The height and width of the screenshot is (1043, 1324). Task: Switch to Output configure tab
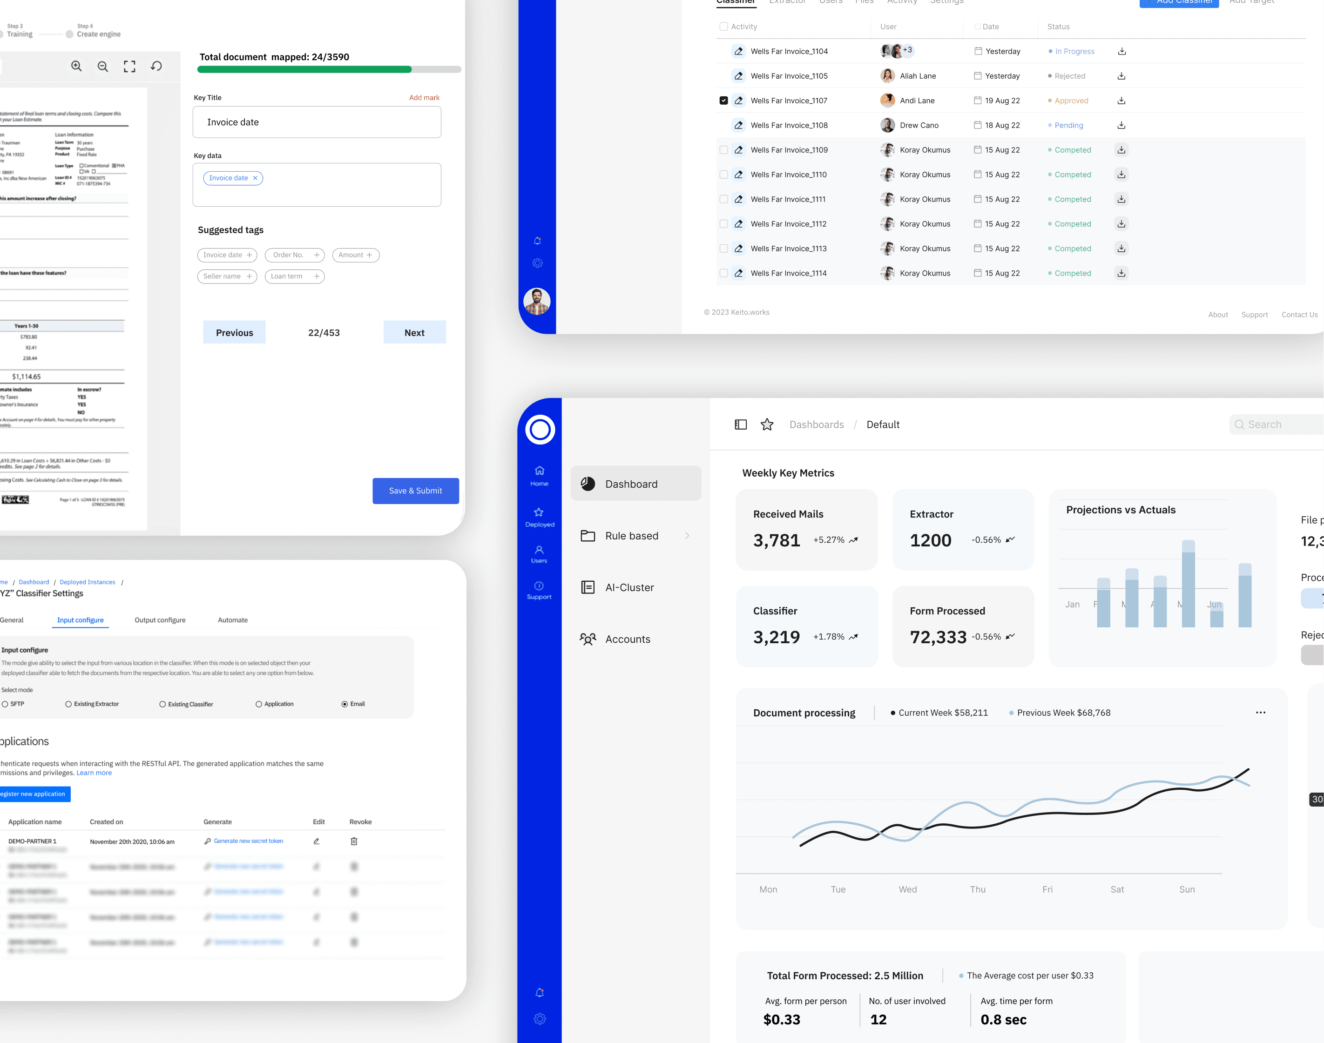click(x=160, y=620)
